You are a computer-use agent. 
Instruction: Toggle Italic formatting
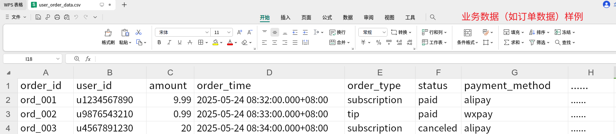point(169,42)
